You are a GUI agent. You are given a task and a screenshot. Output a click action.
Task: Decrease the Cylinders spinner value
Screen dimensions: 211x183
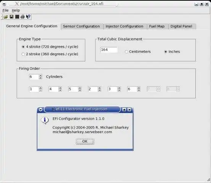40,78
